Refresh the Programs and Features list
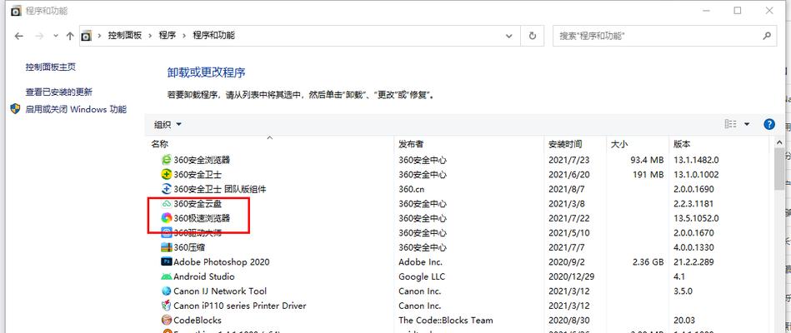The width and height of the screenshot is (791, 333). (x=533, y=36)
